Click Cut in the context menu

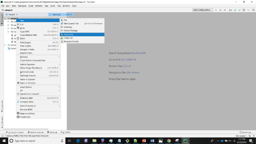(x=38, y=25)
